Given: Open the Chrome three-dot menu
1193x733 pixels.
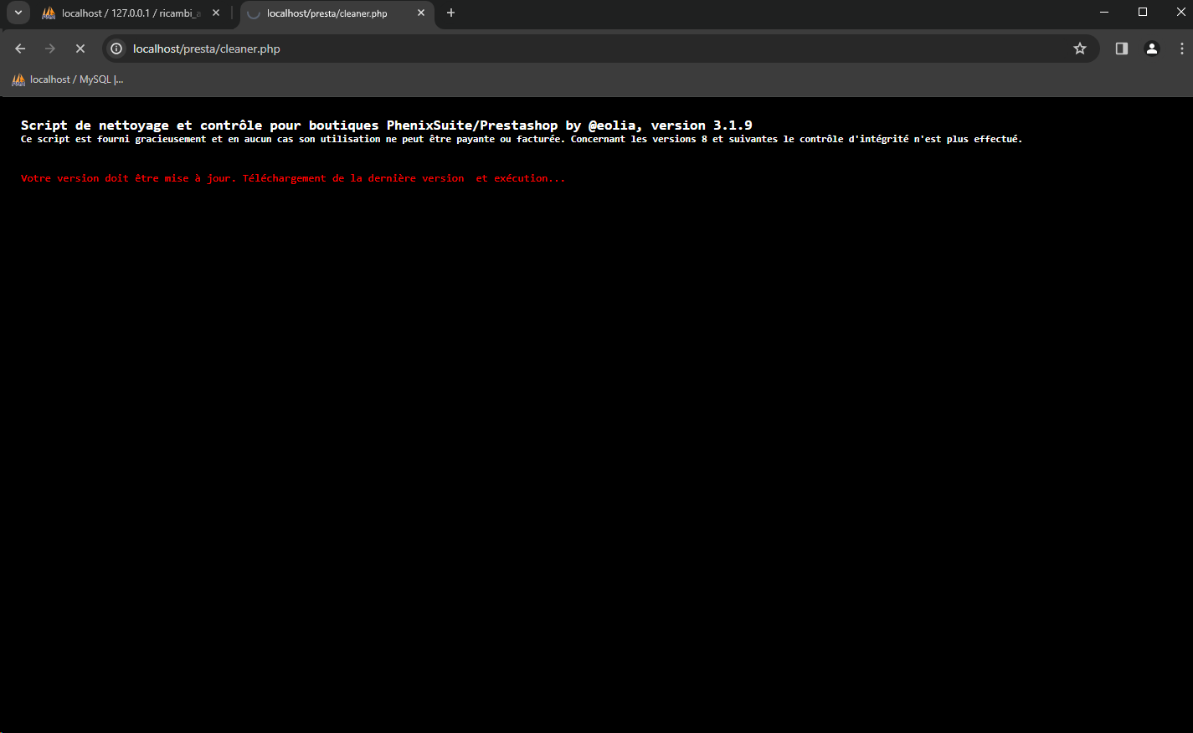Looking at the screenshot, I should 1181,49.
